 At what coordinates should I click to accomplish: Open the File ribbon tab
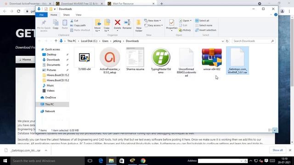tap(41, 15)
